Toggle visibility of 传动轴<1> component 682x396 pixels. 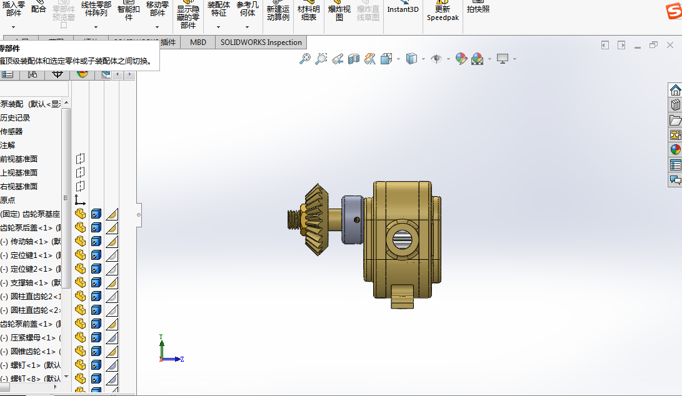pos(81,241)
